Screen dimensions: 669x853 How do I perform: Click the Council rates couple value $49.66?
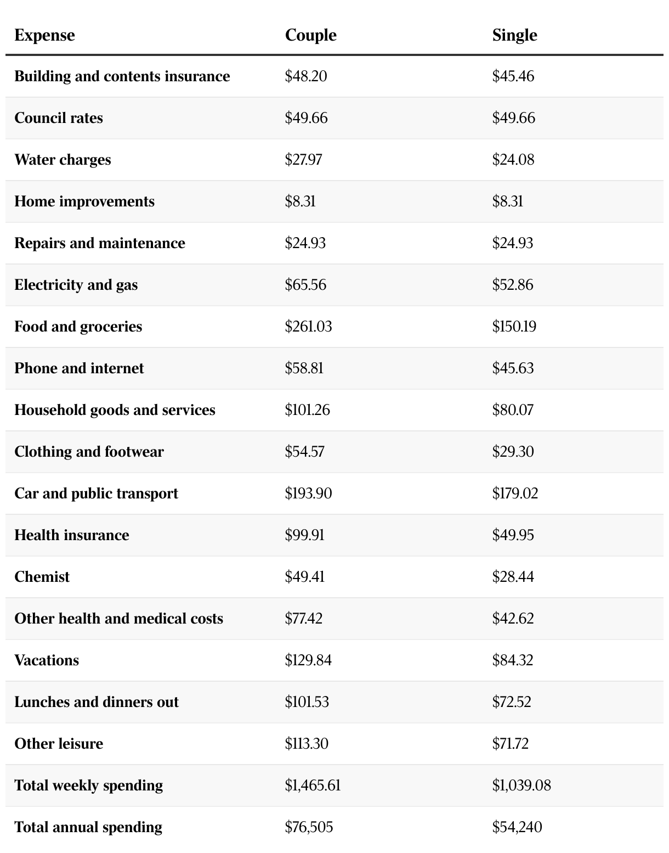coord(306,118)
